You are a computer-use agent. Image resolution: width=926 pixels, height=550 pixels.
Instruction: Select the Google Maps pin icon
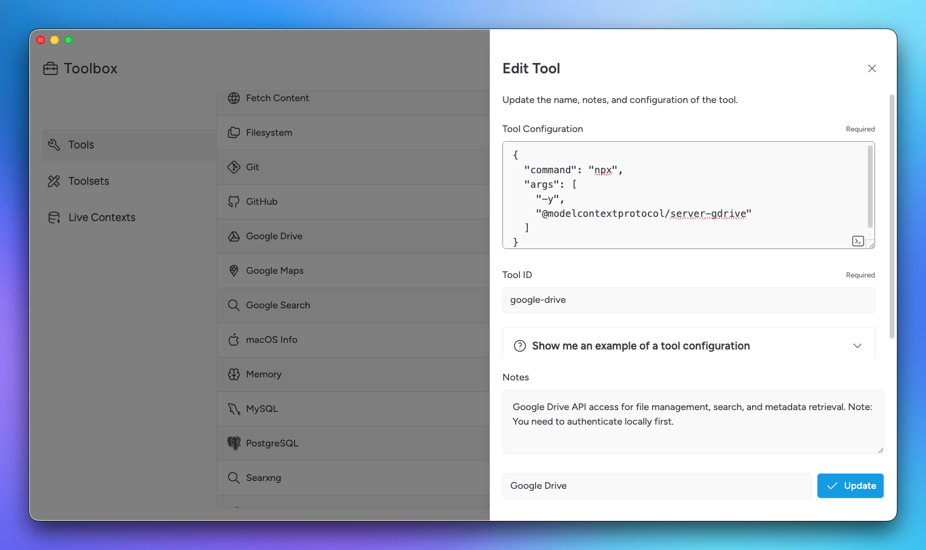click(x=234, y=270)
